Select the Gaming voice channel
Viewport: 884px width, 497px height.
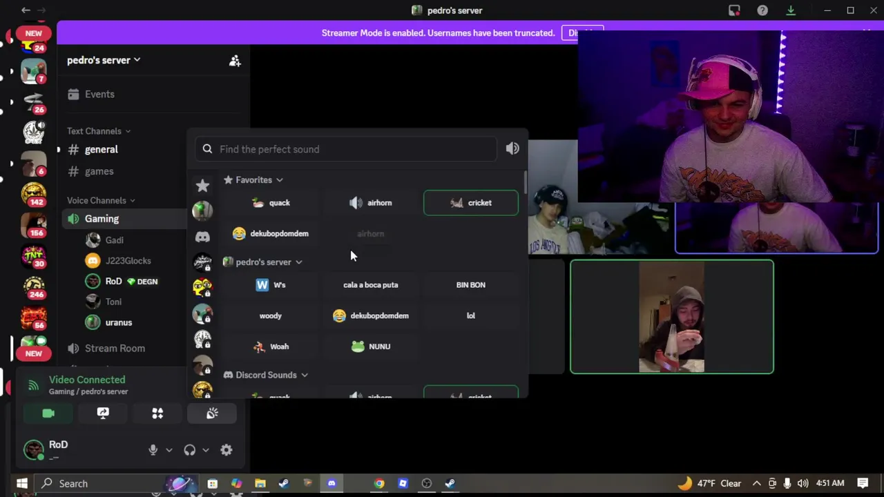[102, 219]
